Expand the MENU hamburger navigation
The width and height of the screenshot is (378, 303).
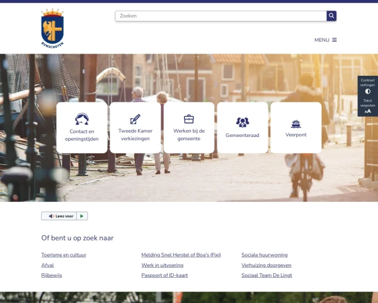click(326, 40)
